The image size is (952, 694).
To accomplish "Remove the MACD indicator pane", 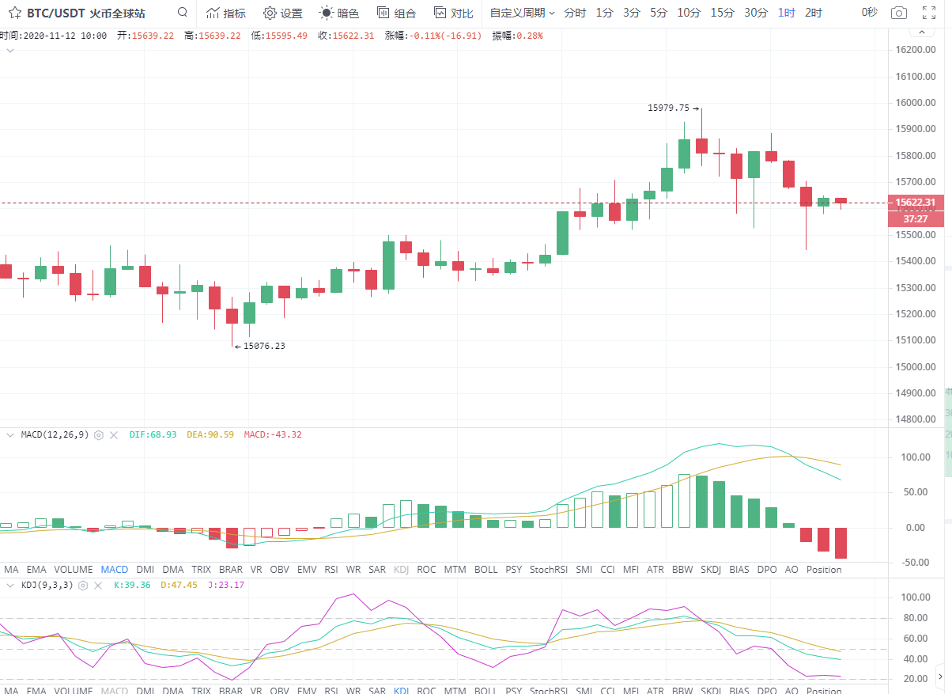I will click(x=114, y=434).
